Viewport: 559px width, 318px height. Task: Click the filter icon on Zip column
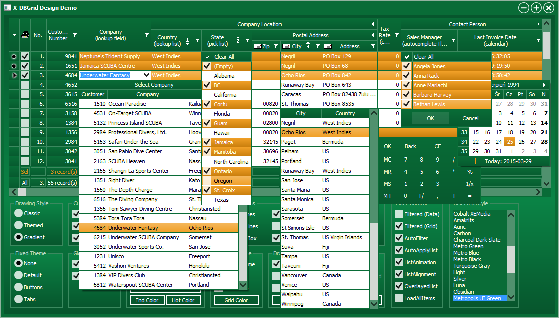coord(275,46)
